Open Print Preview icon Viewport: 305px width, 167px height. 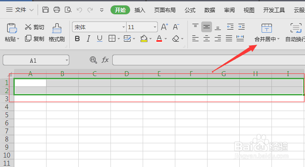68,9
